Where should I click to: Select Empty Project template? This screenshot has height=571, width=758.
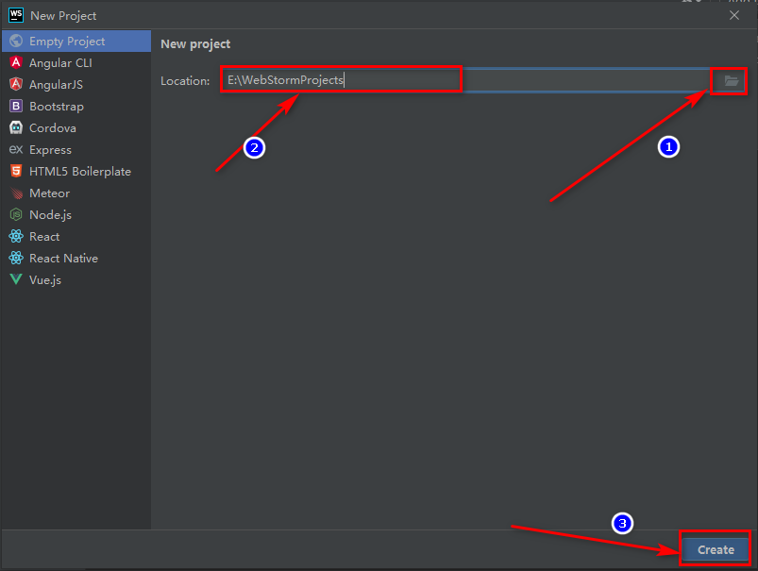(76, 42)
